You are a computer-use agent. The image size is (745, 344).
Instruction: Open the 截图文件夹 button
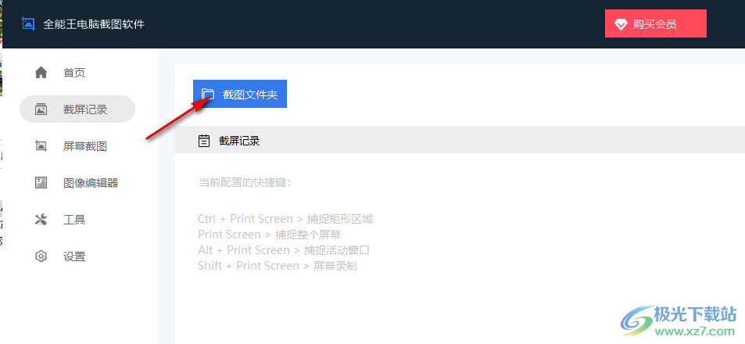pyautogui.click(x=240, y=94)
